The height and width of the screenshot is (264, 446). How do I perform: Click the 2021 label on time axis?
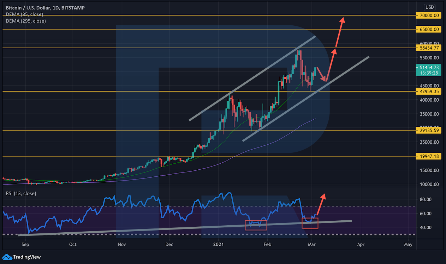pyautogui.click(x=219, y=244)
